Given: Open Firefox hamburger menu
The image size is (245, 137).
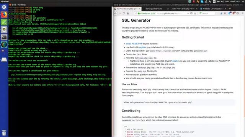Looking at the screenshot, I should coord(242,13).
